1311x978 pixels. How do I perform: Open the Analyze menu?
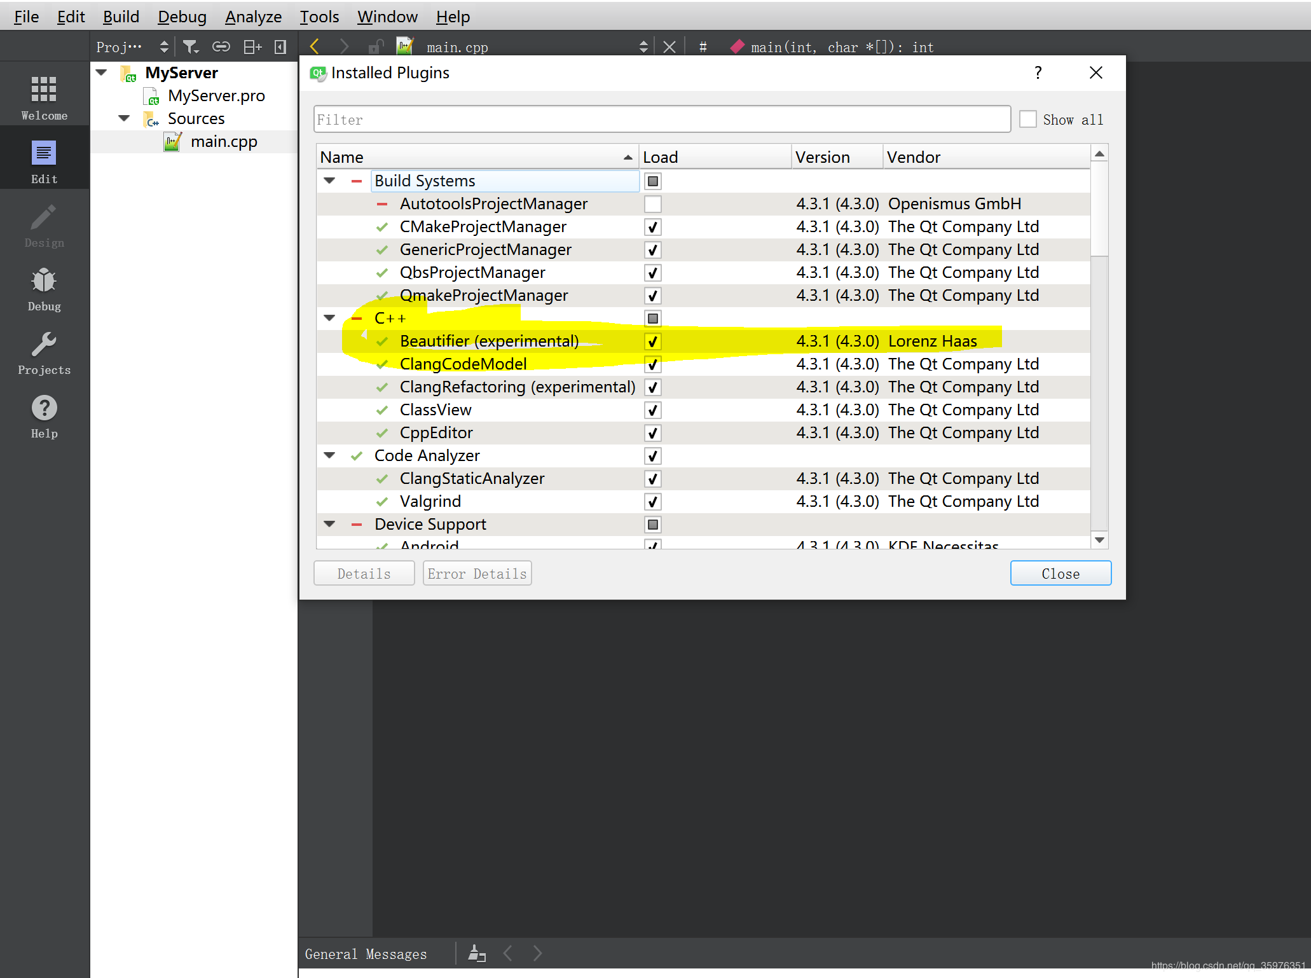pos(253,17)
